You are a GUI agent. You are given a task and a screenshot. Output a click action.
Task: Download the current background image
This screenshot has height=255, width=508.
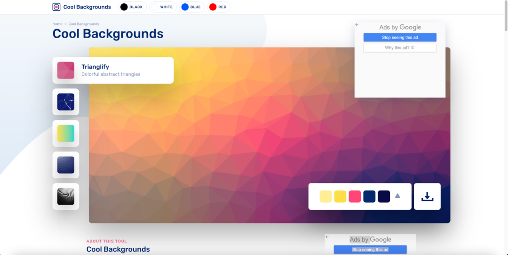tap(427, 196)
